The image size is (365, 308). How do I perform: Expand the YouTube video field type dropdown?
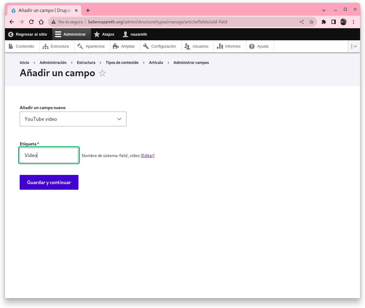(73, 119)
